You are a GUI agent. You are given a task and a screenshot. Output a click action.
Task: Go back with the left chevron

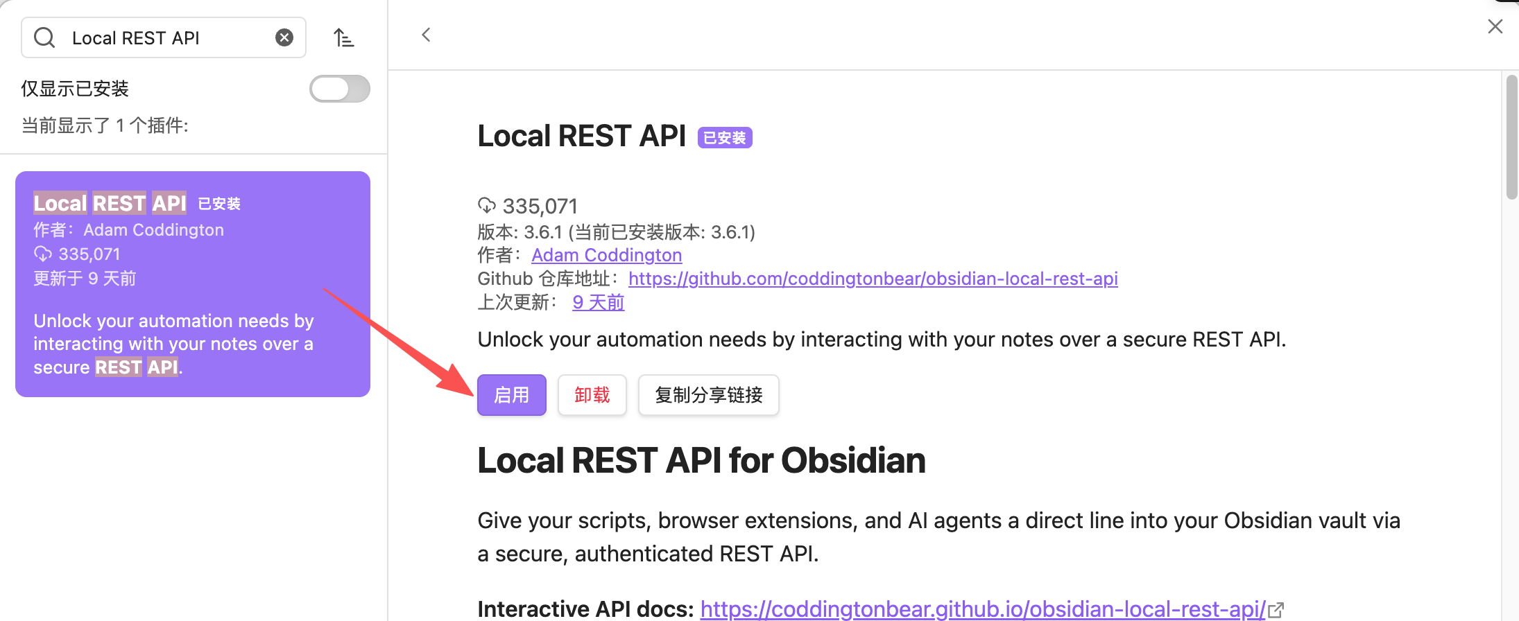pyautogui.click(x=426, y=35)
